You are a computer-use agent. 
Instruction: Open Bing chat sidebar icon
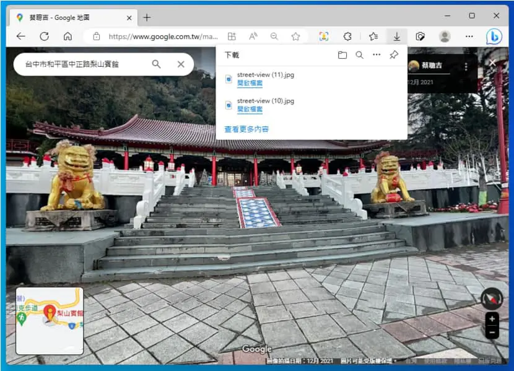[494, 37]
